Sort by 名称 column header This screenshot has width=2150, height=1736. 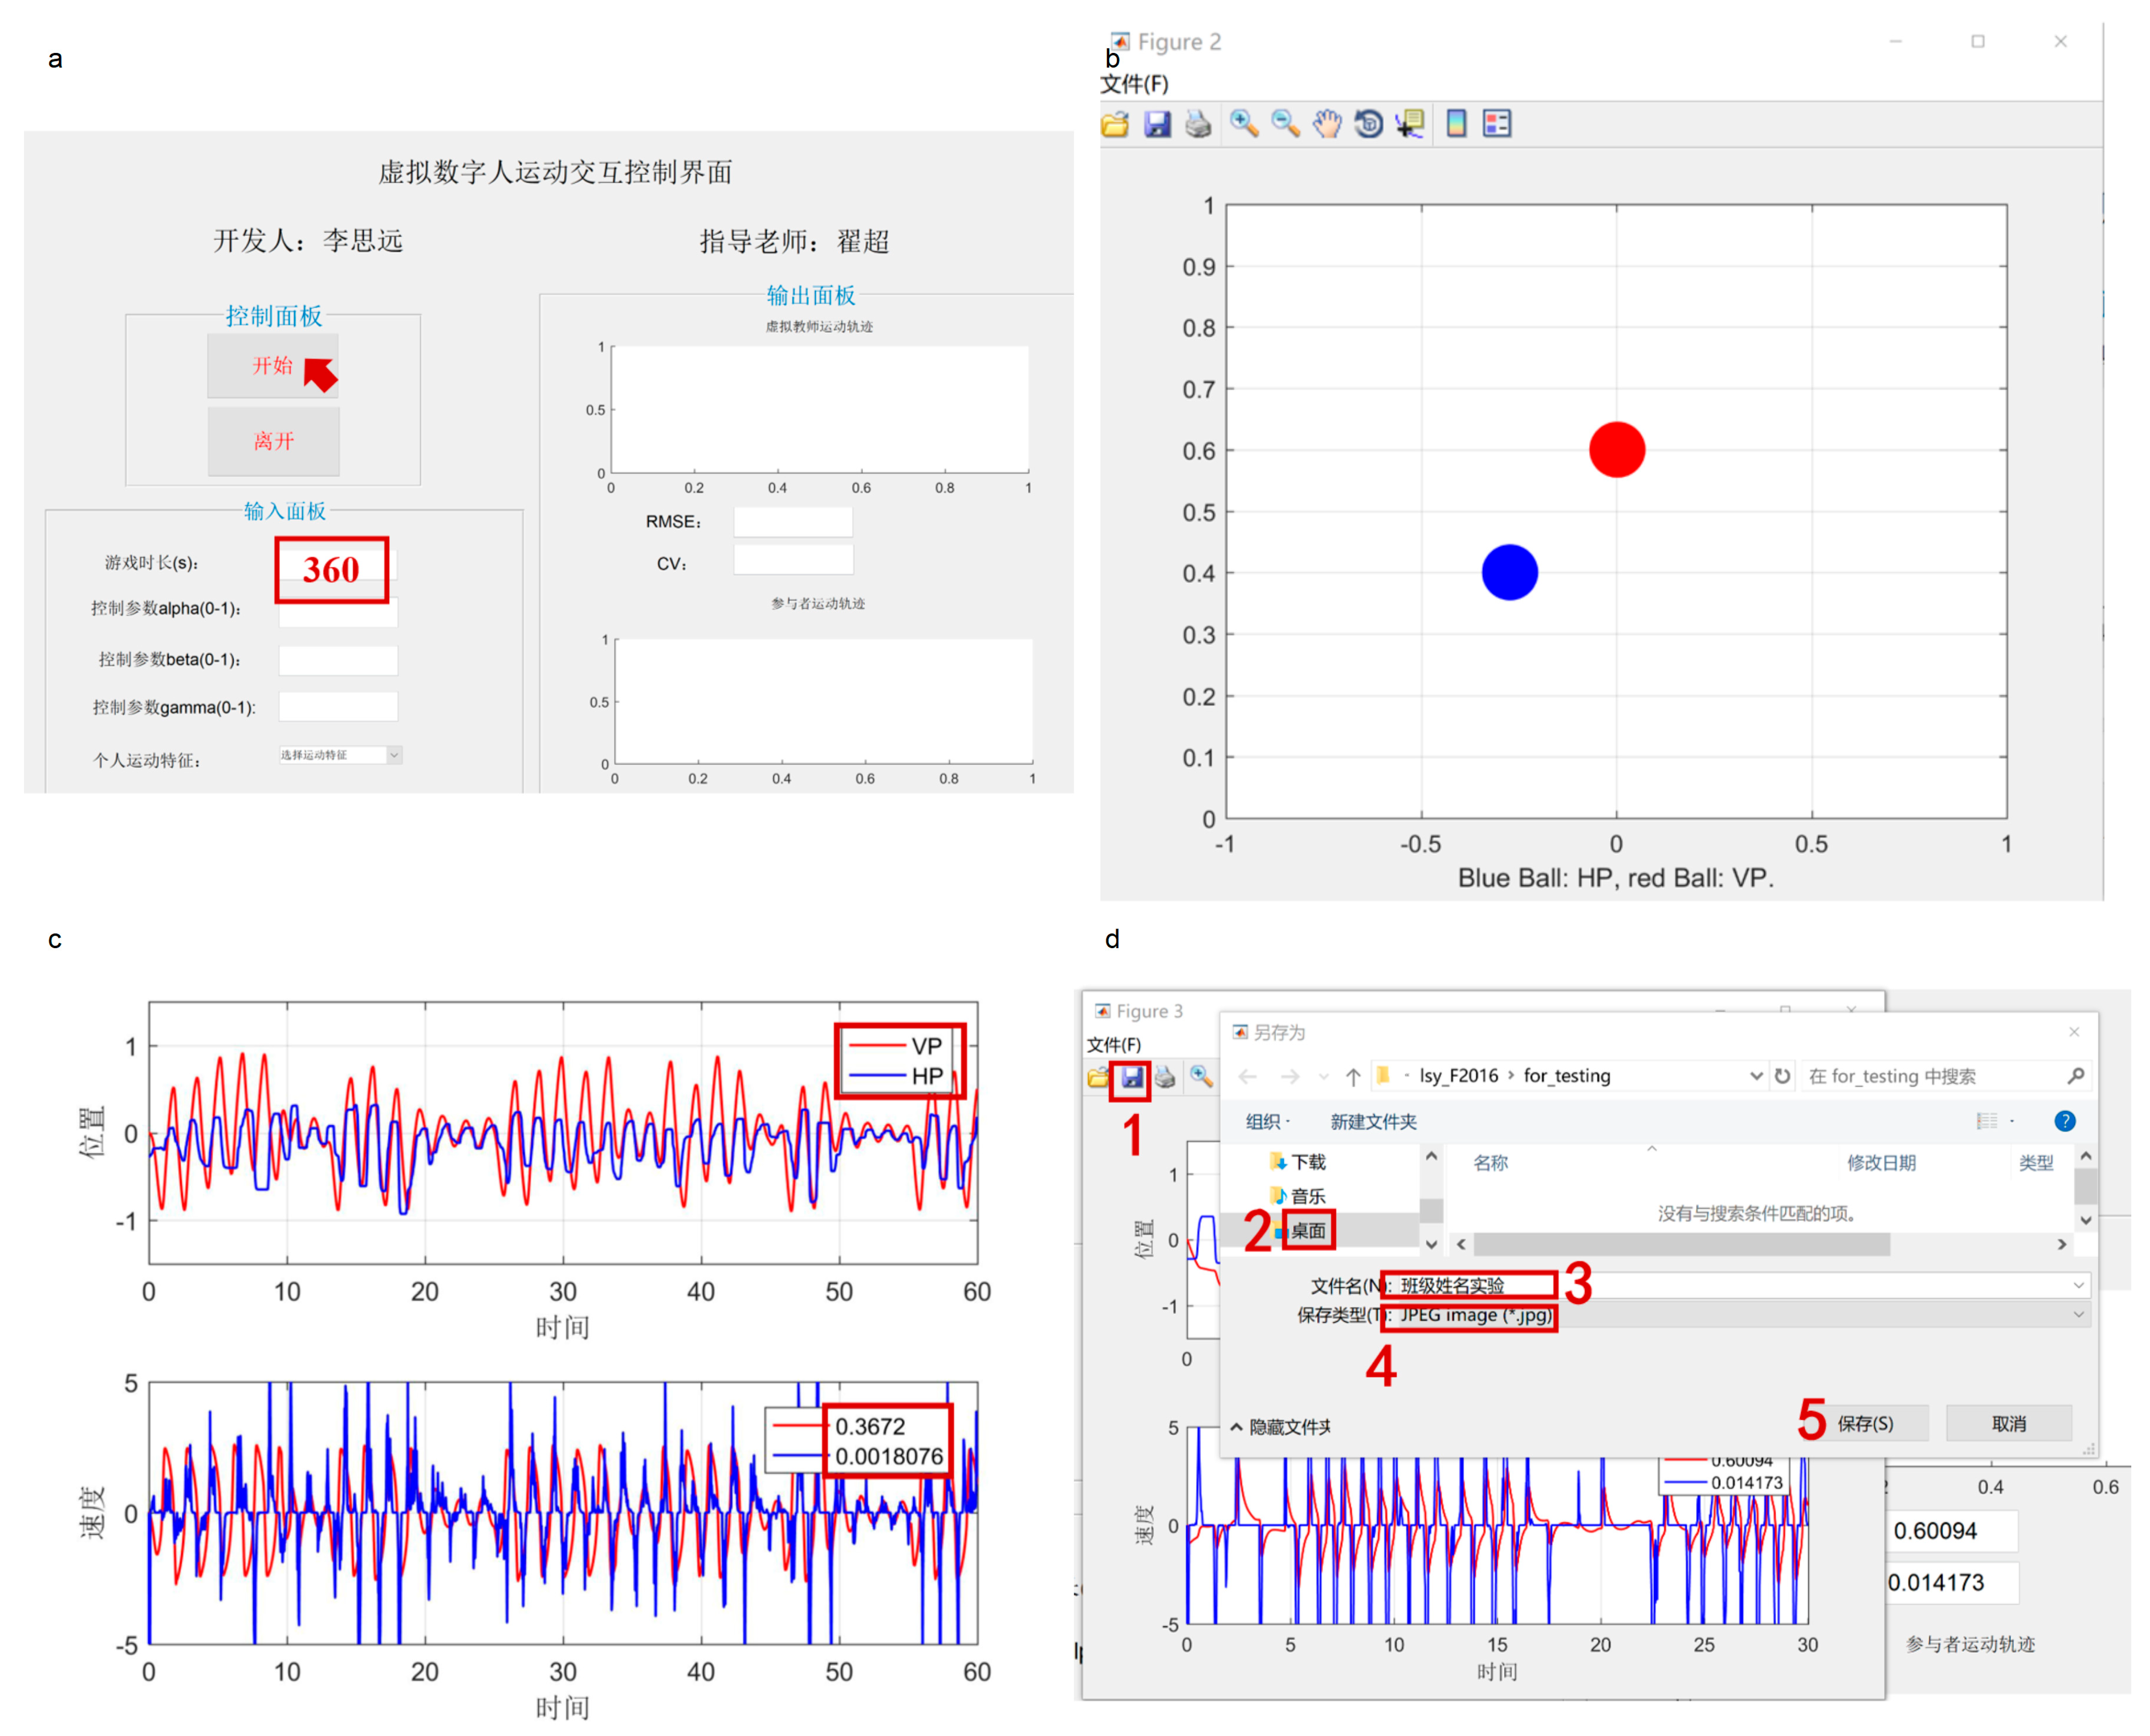tap(1490, 1163)
